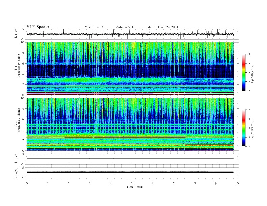Click the '0' tick label on time axis
Image resolution: width=267 pixels, height=206 pixels.
[x=27, y=183]
